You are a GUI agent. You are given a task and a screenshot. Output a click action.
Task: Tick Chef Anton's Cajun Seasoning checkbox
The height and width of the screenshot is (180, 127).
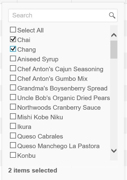(x=13, y=68)
